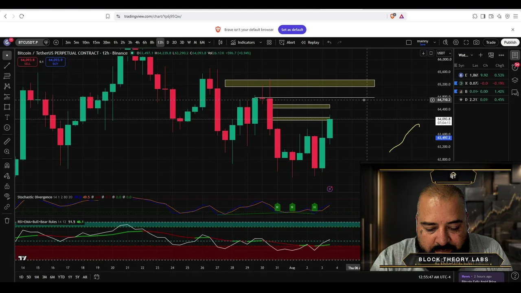This screenshot has height=293, width=521.
Task: Select the 3m timeframe
Action: (x=68, y=42)
